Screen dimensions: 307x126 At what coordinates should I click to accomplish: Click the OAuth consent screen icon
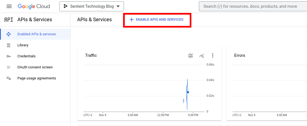9,67
